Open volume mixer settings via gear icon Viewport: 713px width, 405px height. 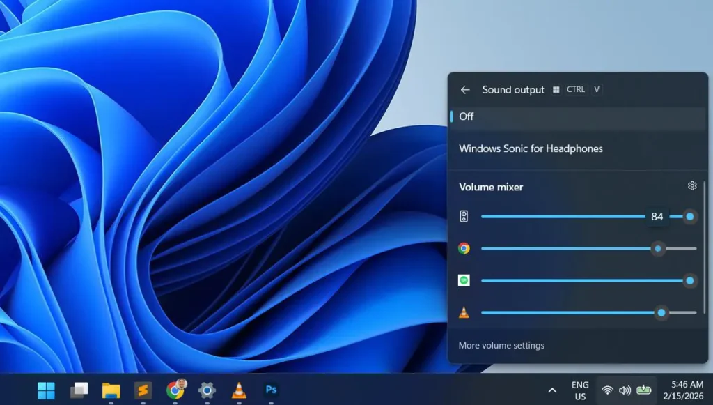point(691,186)
